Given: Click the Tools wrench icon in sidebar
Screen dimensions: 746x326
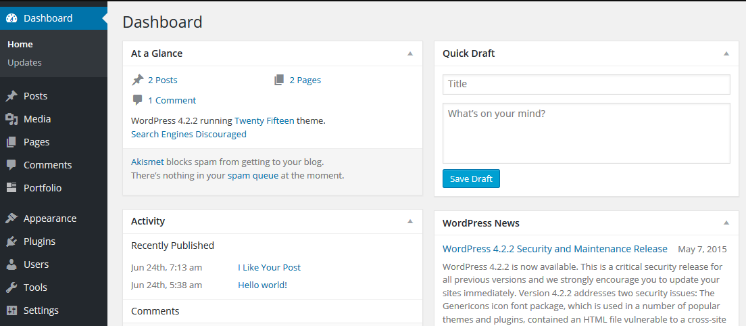Looking at the screenshot, I should point(11,287).
